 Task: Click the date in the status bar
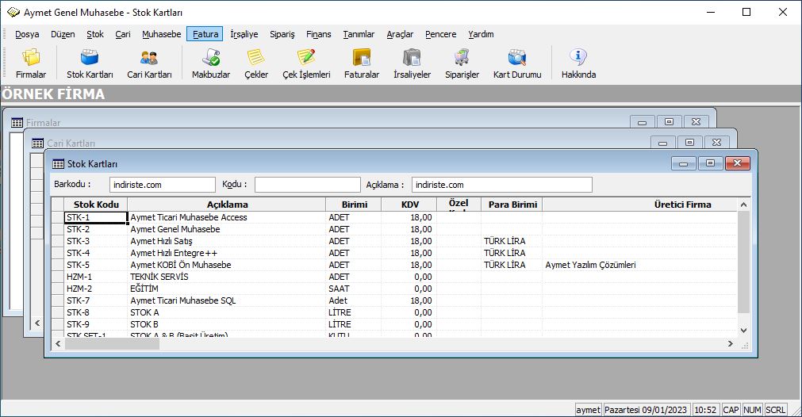point(646,410)
